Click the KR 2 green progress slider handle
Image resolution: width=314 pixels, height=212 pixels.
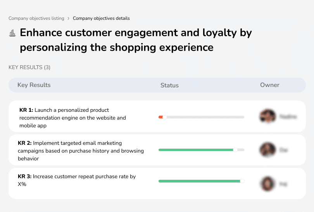click(235, 150)
